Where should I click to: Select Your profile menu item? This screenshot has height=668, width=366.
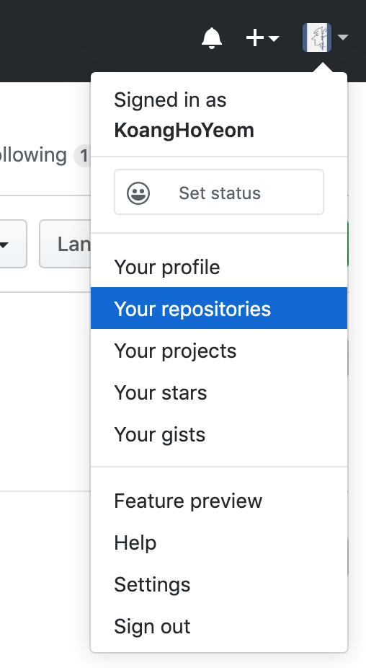[219, 267]
